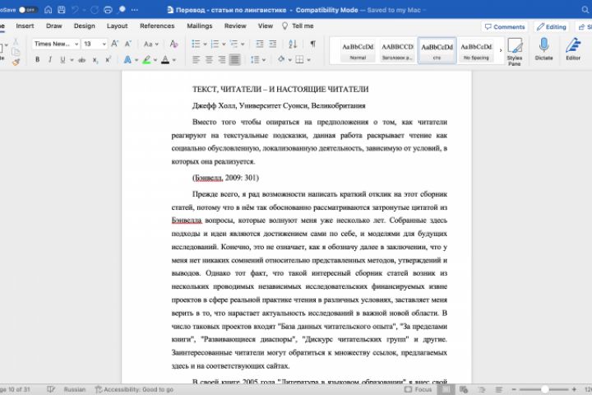This screenshot has width=592, height=395.
Task: Click the Decrease Indent icon
Action: [x=259, y=44]
